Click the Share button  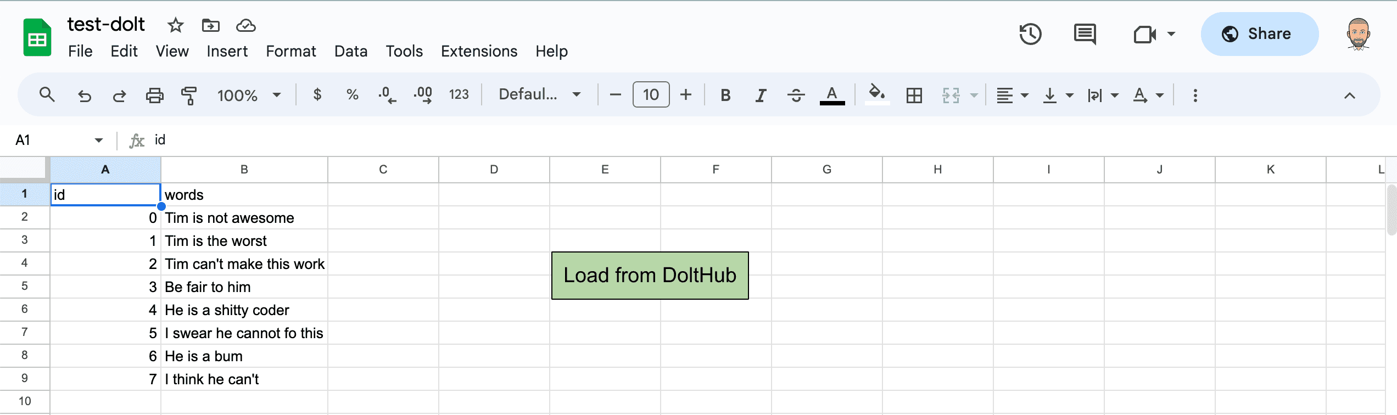click(1259, 34)
